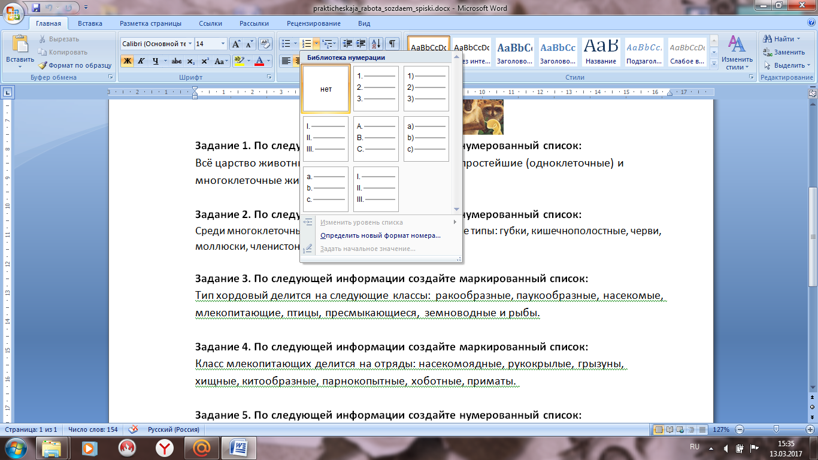The width and height of the screenshot is (818, 460).
Task: Clear formatting icon in font group
Action: 266,44
